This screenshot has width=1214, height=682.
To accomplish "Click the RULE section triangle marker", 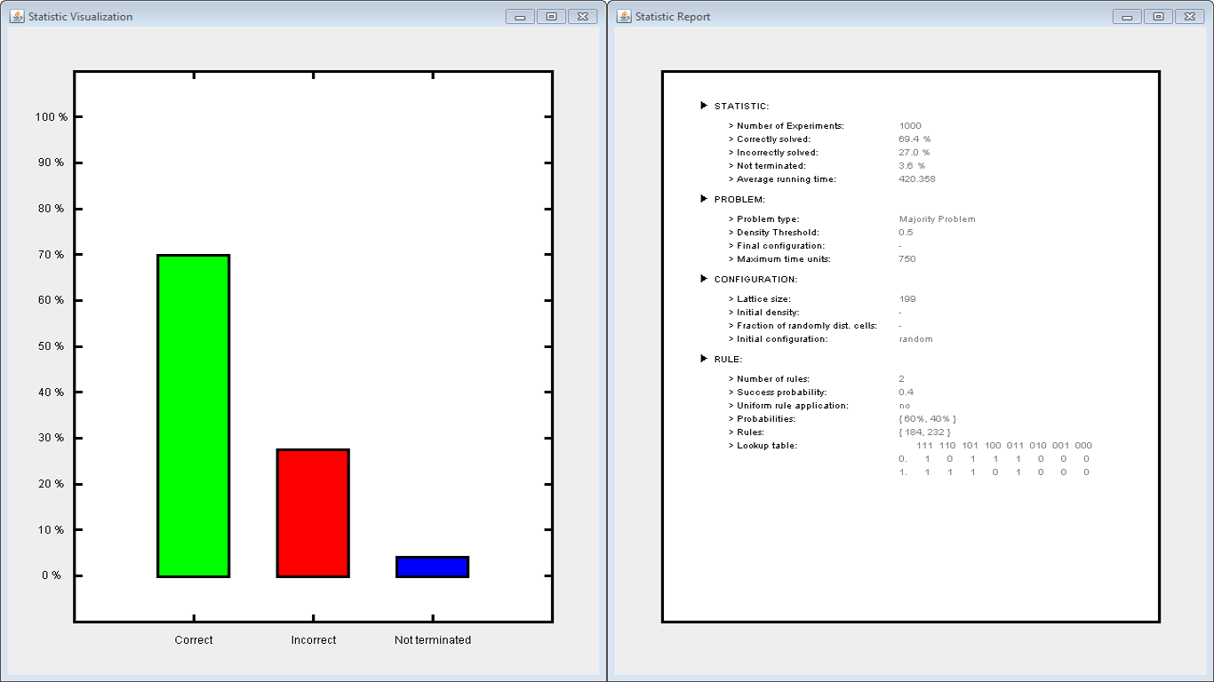I will pyautogui.click(x=704, y=359).
